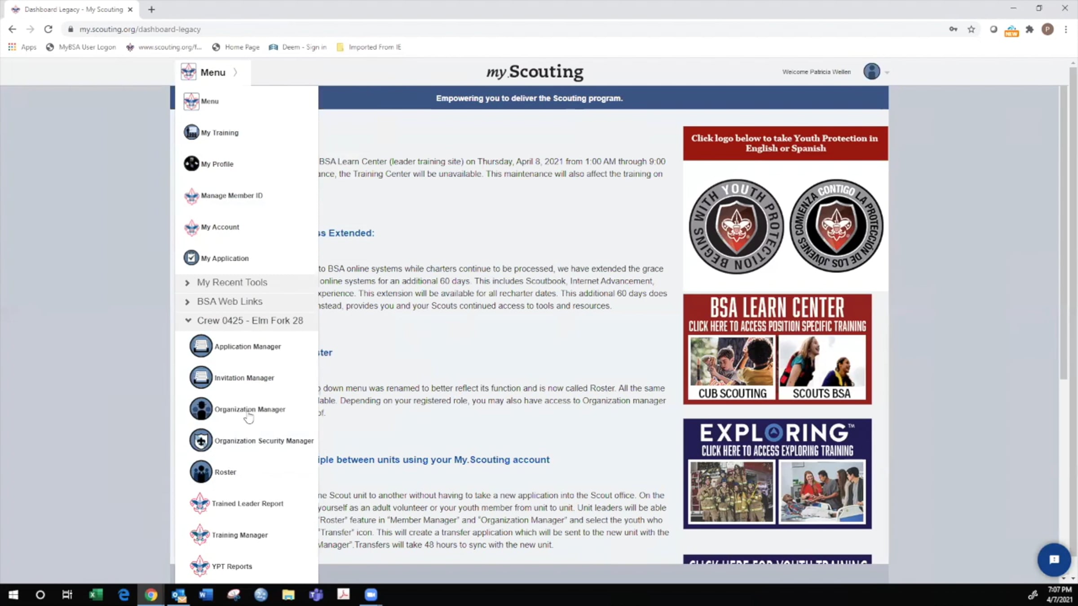Open YPT Reports icon

pyautogui.click(x=200, y=566)
